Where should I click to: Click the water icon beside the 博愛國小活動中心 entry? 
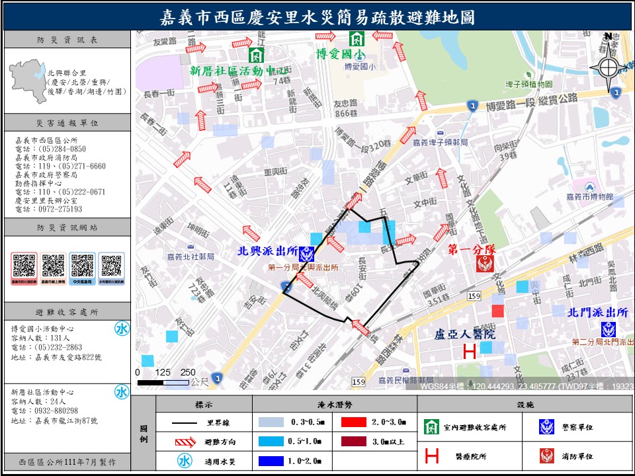(x=122, y=329)
